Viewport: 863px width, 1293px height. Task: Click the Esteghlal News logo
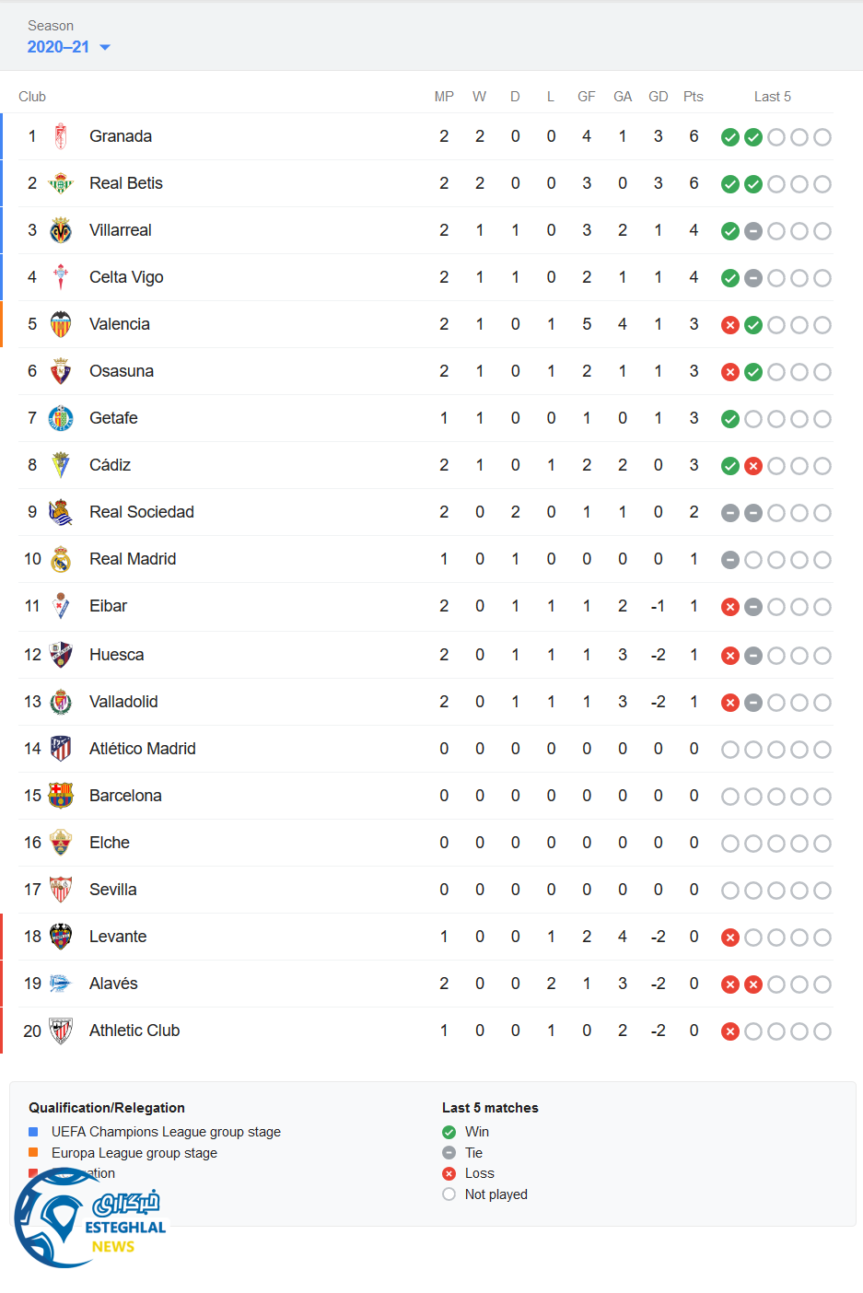click(x=90, y=1218)
